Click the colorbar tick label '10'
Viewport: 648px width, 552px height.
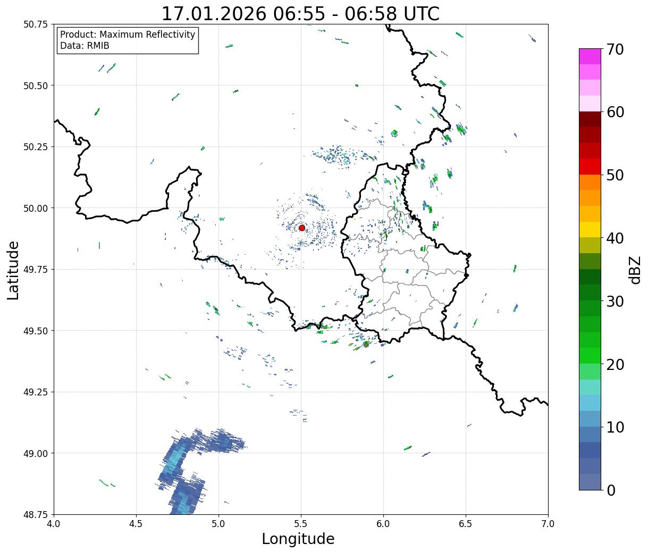pyautogui.click(x=615, y=427)
